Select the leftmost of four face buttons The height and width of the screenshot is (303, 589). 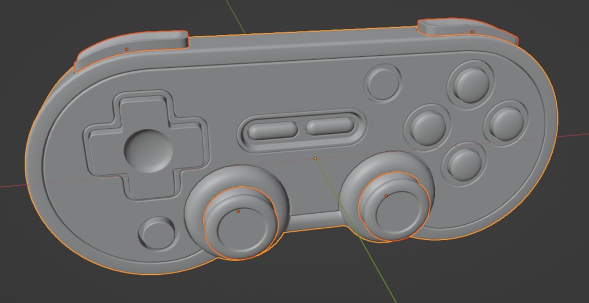428,128
